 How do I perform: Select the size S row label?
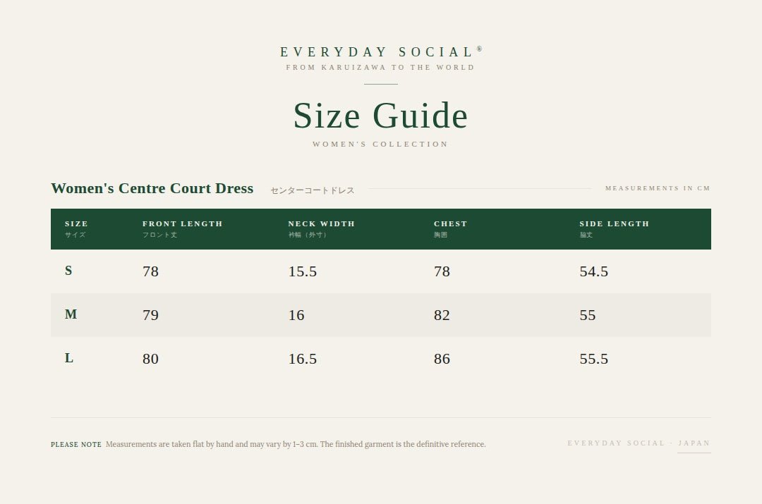tap(68, 271)
